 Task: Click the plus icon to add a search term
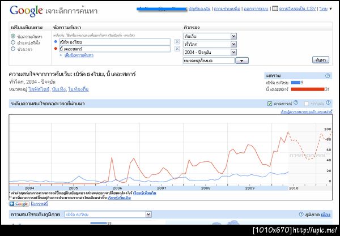pos(61,55)
